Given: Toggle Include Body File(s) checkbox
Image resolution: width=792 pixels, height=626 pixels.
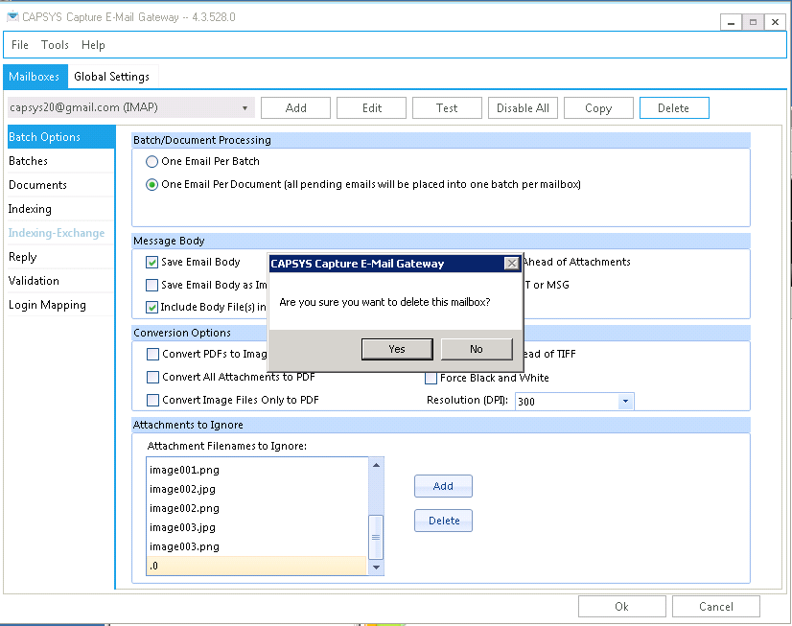Looking at the screenshot, I should coord(151,307).
